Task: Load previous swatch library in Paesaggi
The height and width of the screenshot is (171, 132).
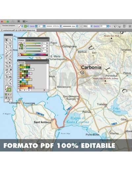Action: click(x=24, y=90)
